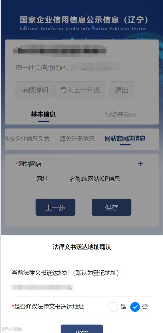Click the 统一社会信用代码 field
This screenshot has height=333, width=163.
(68, 68)
